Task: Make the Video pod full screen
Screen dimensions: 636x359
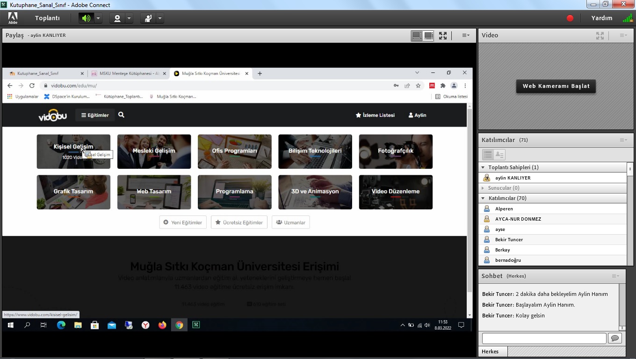Action: pos(600,36)
